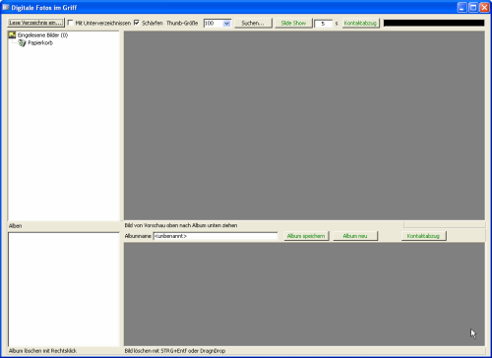Open the Suchen... search button
Screen dimensions: 492x358
click(253, 23)
